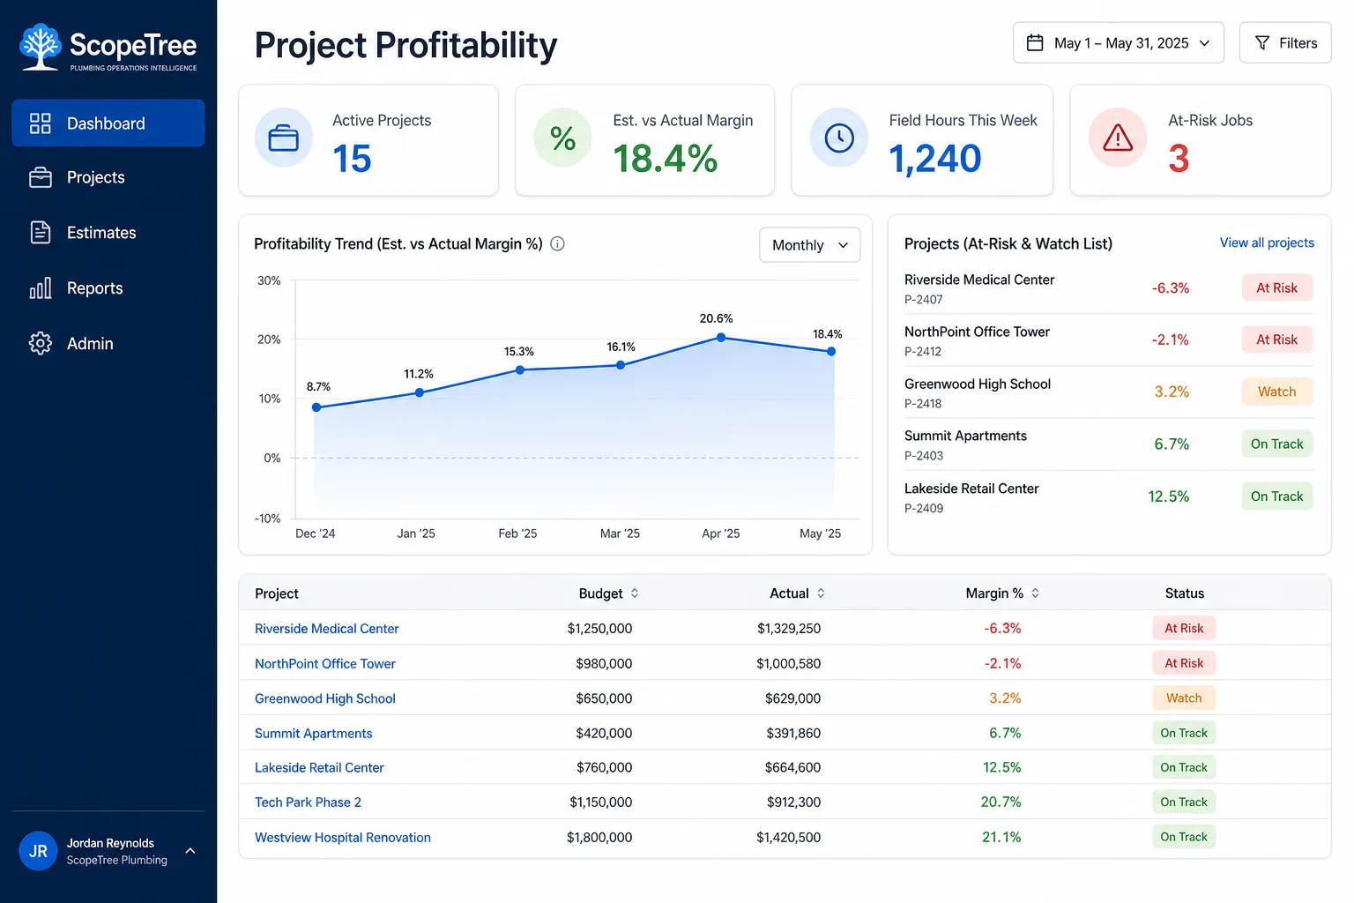Click the clock icon on Field Hours card
1354x903 pixels.
(839, 138)
